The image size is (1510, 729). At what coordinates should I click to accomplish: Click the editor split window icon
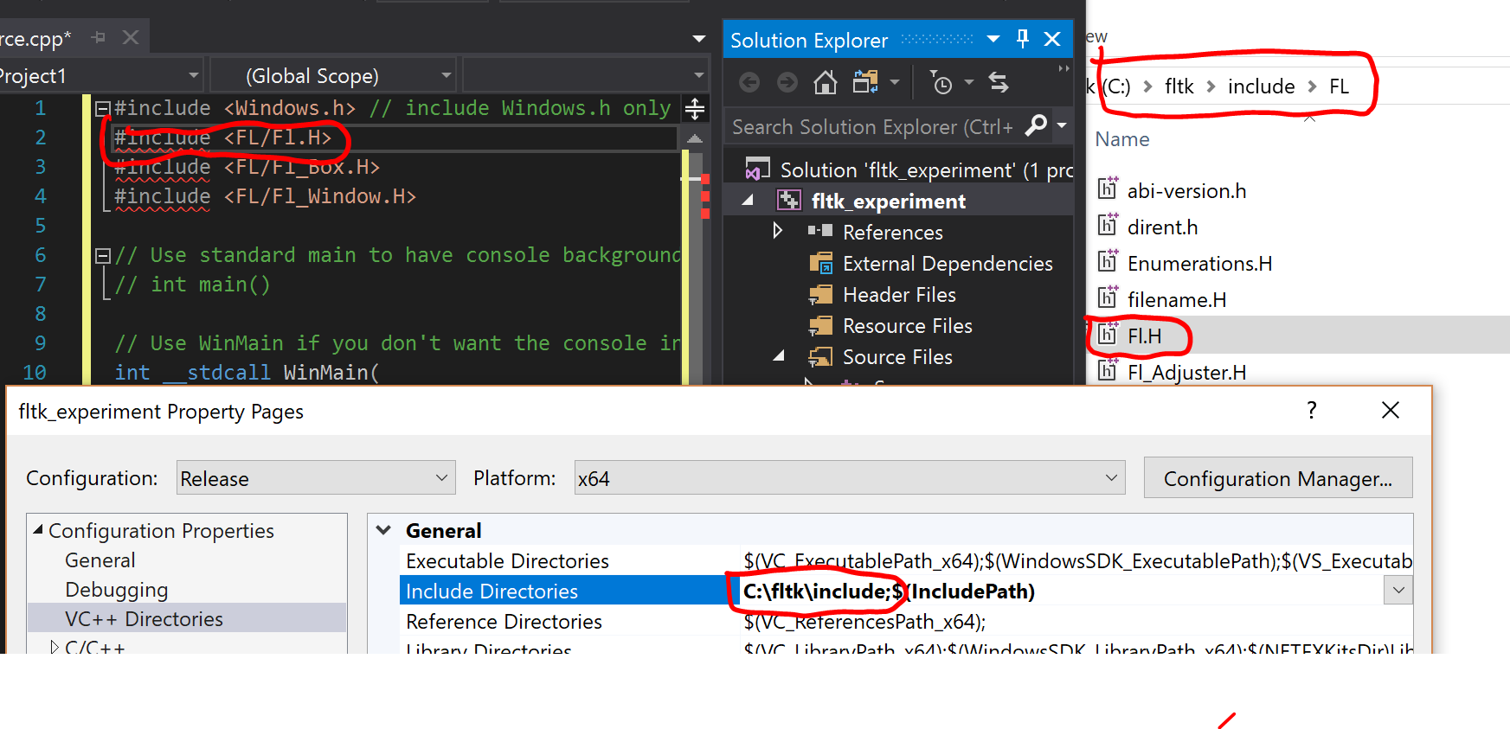point(695,109)
